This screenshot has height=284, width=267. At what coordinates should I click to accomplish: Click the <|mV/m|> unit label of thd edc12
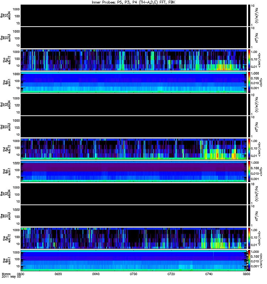pos(260,149)
